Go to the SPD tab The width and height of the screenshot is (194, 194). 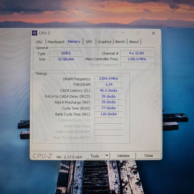click(x=89, y=42)
